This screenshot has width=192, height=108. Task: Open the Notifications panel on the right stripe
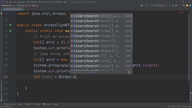[x=191, y=97]
